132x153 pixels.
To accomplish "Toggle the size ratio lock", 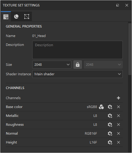I will click(x=78, y=65).
